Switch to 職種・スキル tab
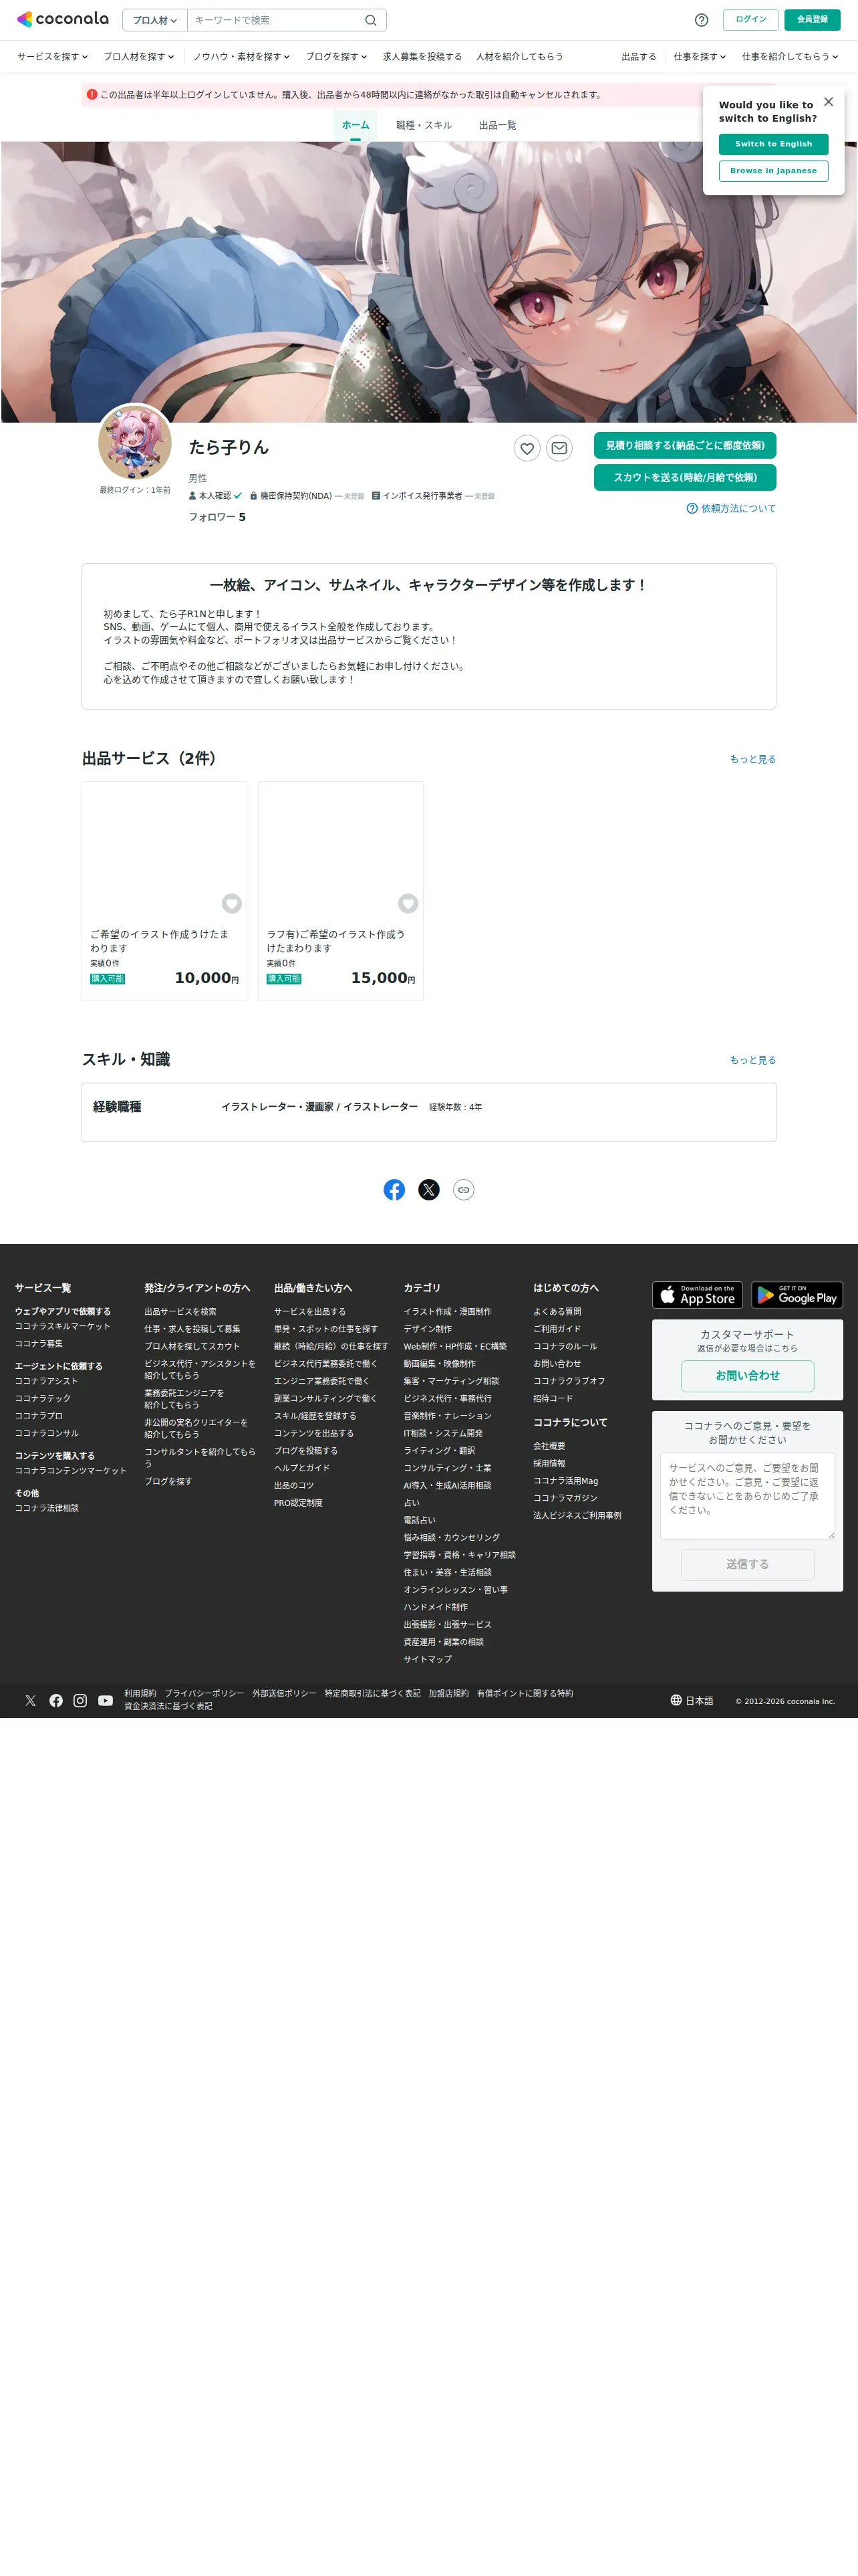The width and height of the screenshot is (858, 2576). click(424, 125)
